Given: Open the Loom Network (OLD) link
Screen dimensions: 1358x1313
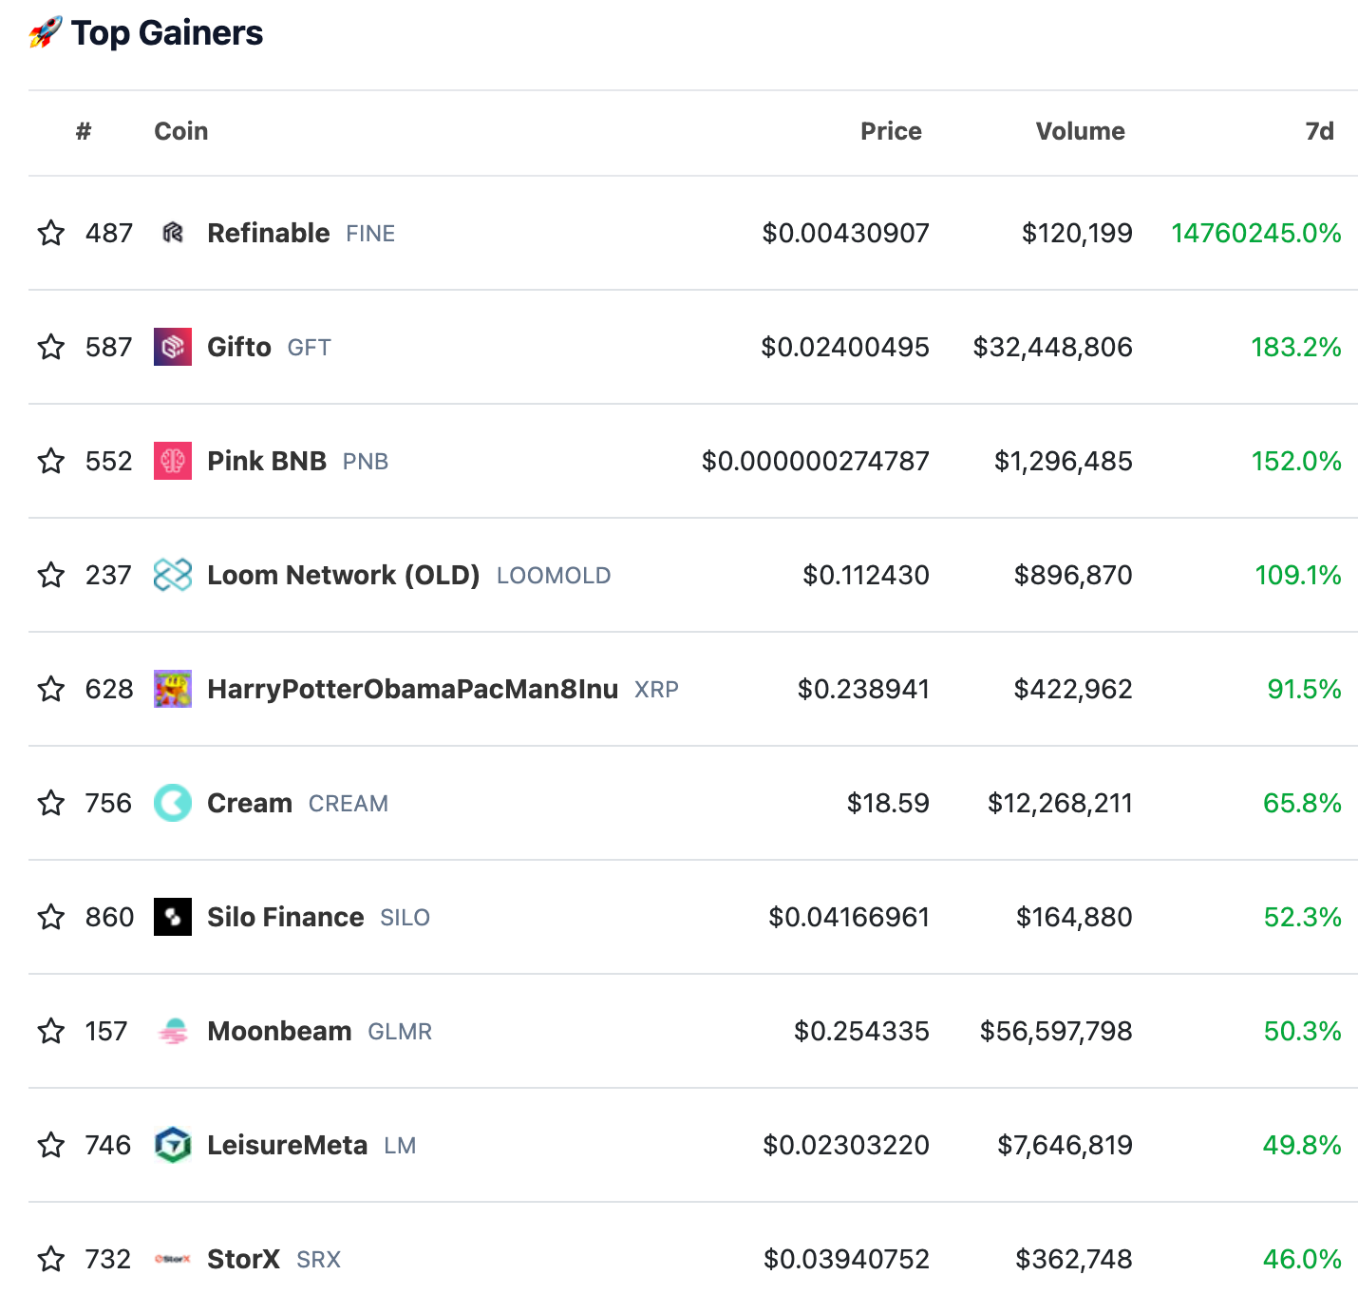Looking at the screenshot, I should (344, 575).
